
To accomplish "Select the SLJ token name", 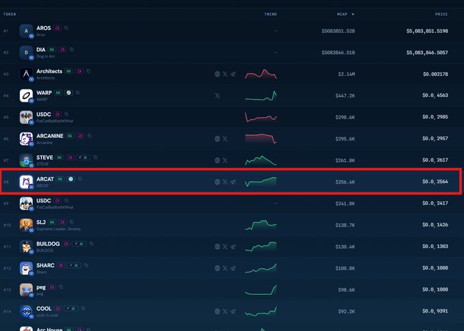I will point(41,222).
